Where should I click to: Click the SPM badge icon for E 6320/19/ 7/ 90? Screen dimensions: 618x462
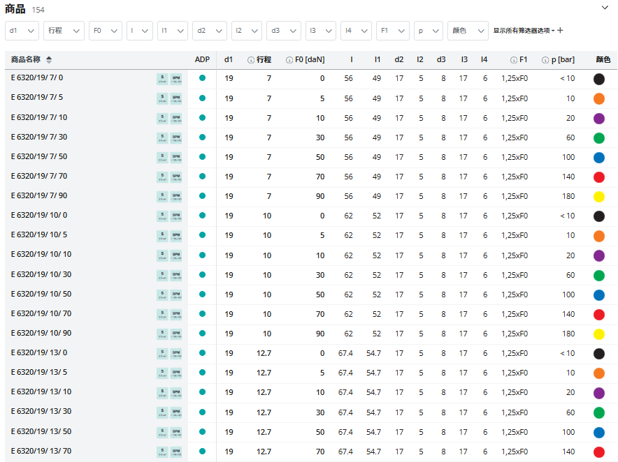(175, 196)
